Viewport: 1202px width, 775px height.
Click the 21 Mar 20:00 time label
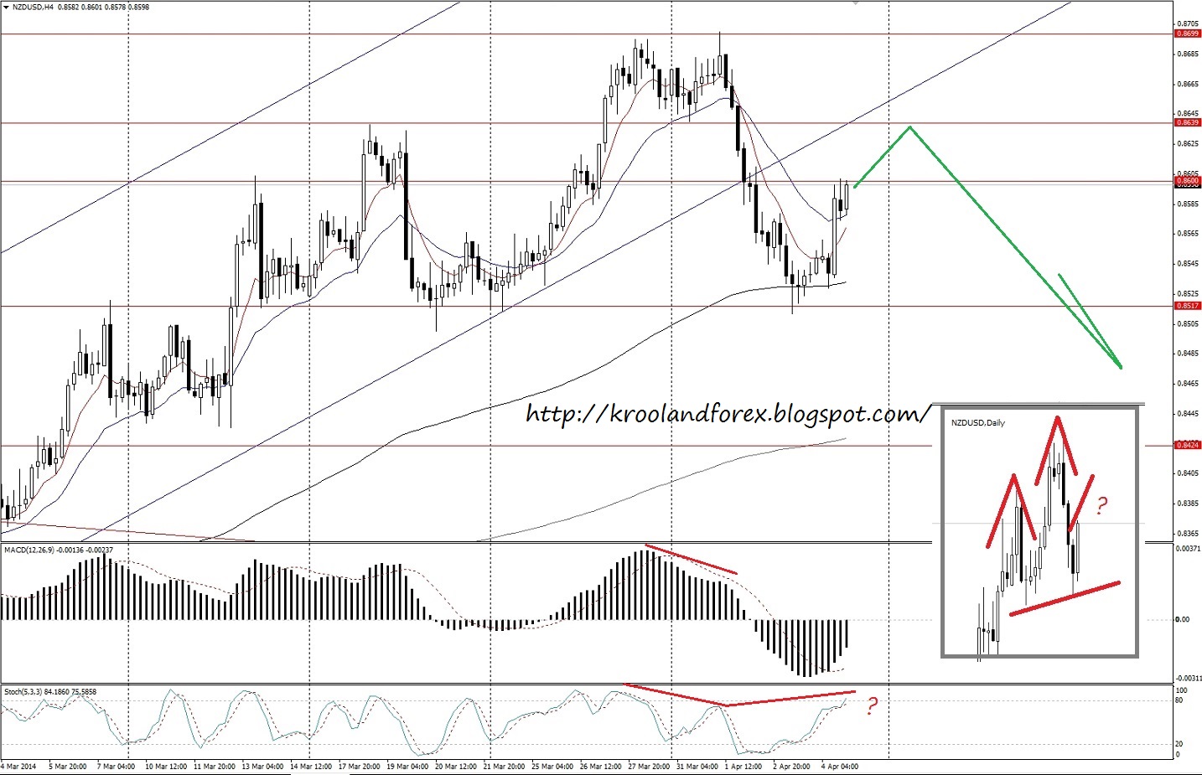[x=505, y=766]
